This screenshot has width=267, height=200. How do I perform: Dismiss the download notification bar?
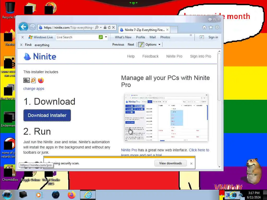coord(191,164)
